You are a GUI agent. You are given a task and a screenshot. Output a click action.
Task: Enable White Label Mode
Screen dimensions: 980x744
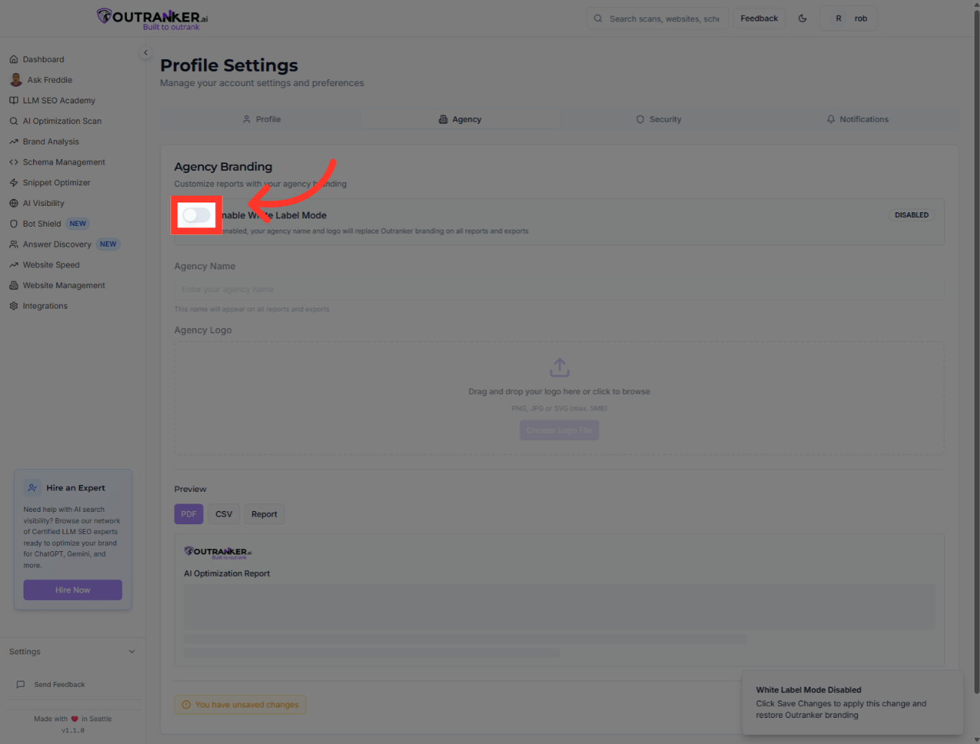196,215
